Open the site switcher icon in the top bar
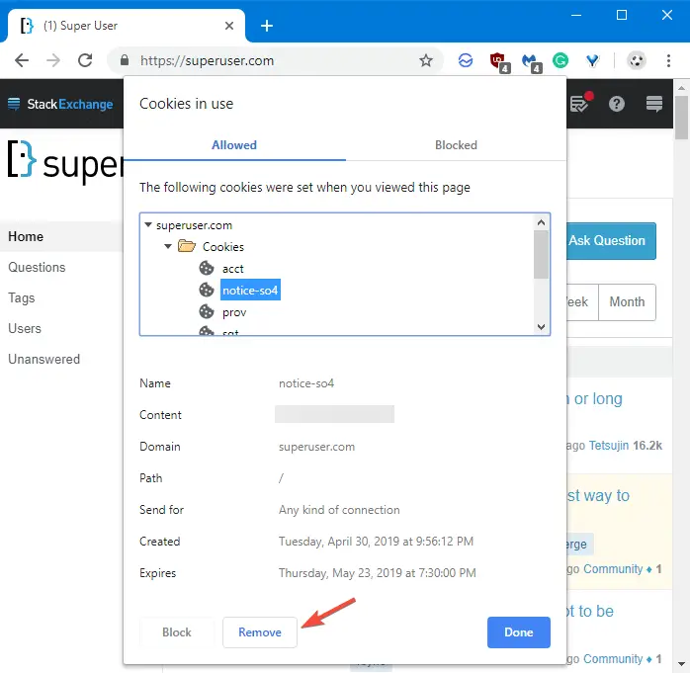 pyautogui.click(x=653, y=104)
